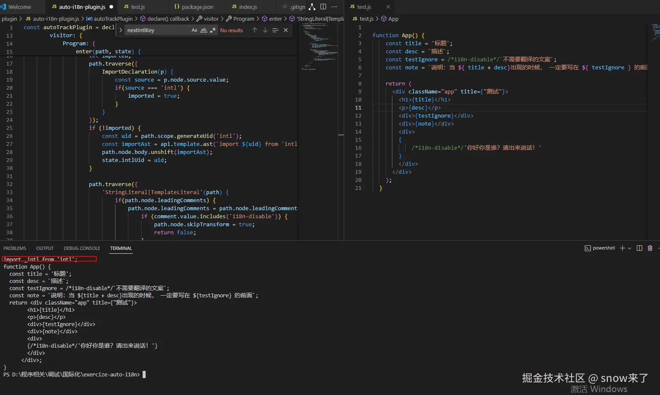
Task: Open the editor More Actions menu
Action: [x=334, y=7]
